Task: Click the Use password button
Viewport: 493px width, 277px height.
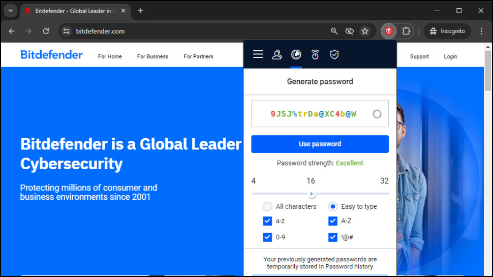Action: pyautogui.click(x=320, y=144)
